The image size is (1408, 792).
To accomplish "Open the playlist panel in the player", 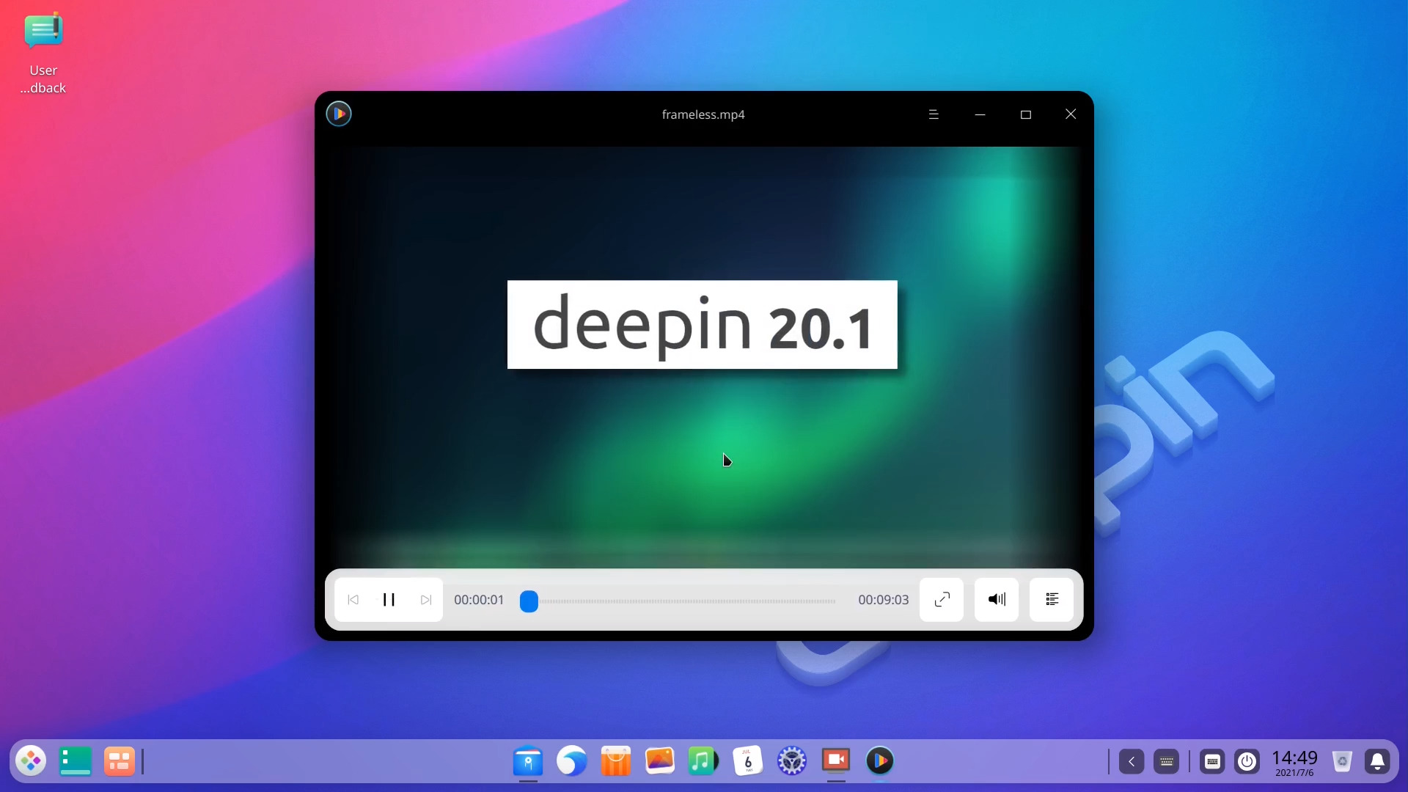I will [1052, 600].
